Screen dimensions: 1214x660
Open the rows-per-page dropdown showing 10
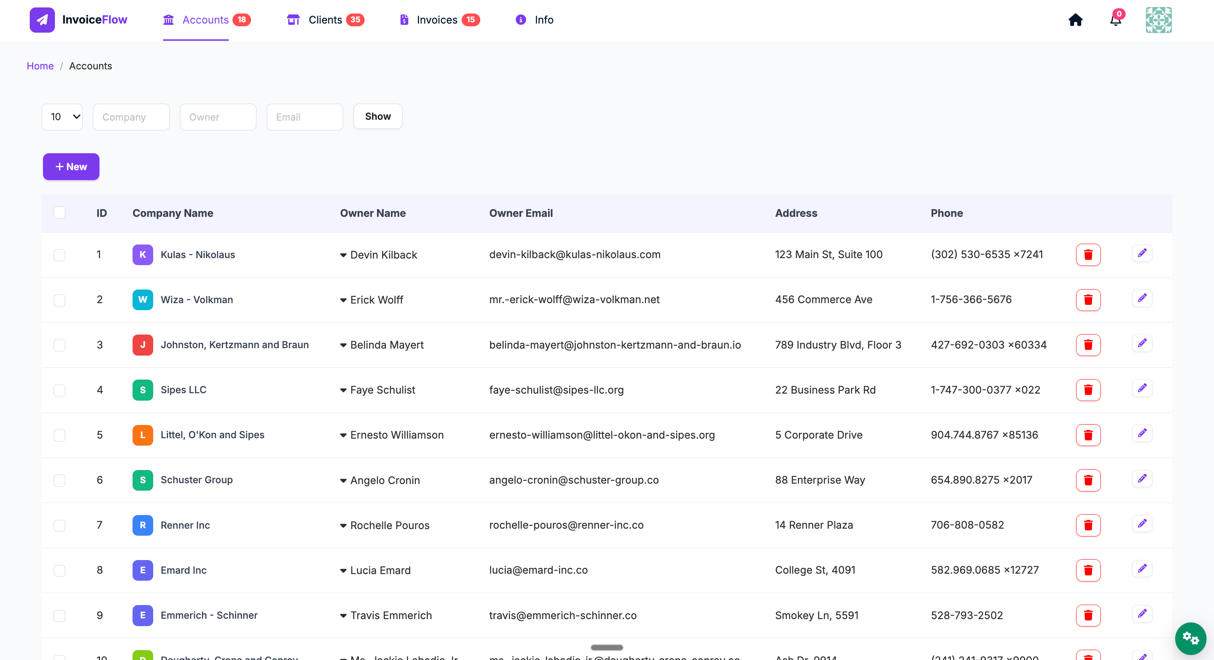point(62,117)
